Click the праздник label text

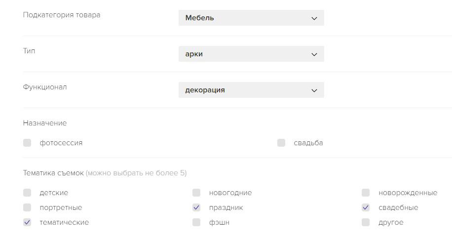[x=226, y=207]
